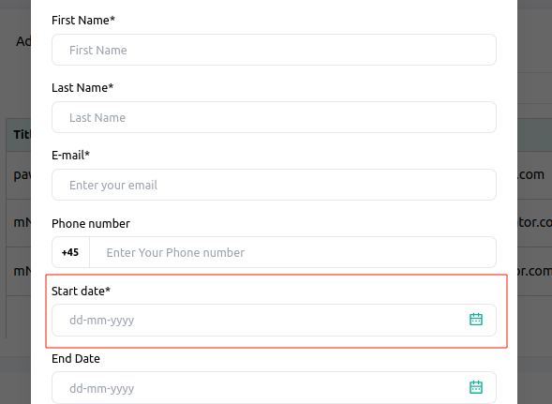Select the E-mail* label
552x404 pixels.
tap(71, 155)
